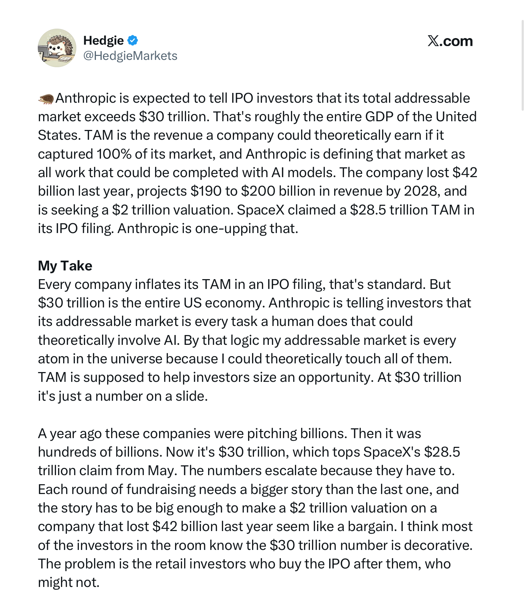Click the vertical scrollbar thumb on the right edge
The width and height of the screenshot is (526, 604).
pyautogui.click(x=523, y=65)
